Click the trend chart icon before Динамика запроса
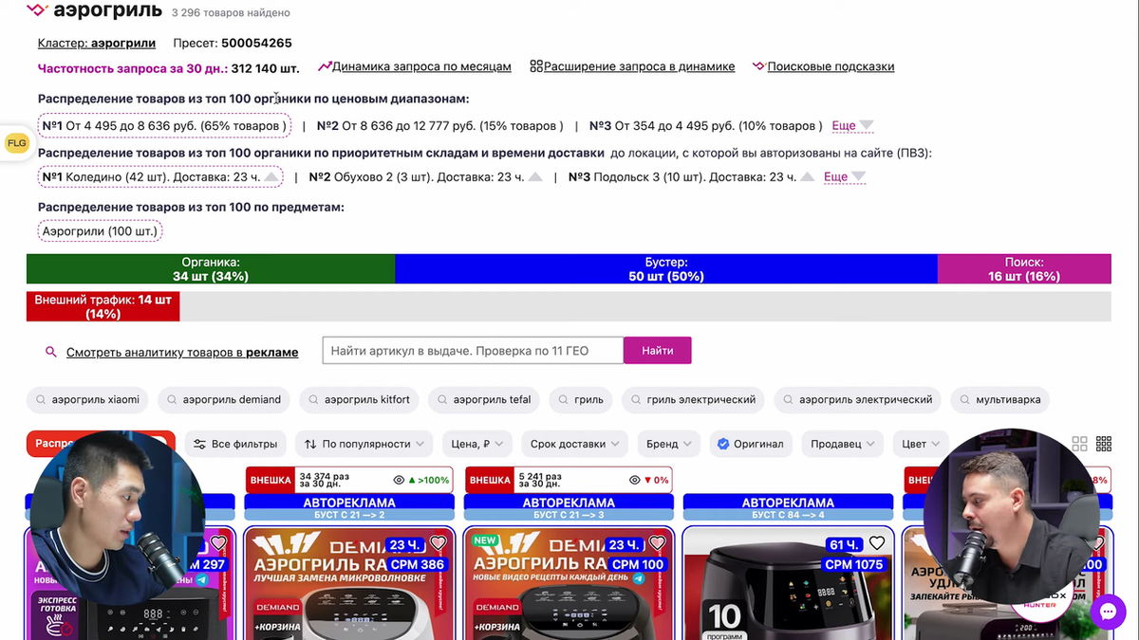The width and height of the screenshot is (1139, 640). point(325,66)
